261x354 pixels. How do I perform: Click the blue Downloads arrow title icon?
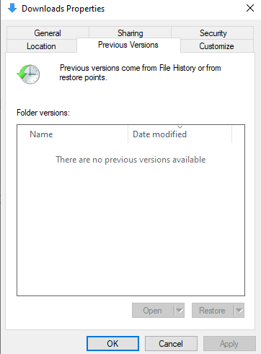12,8
